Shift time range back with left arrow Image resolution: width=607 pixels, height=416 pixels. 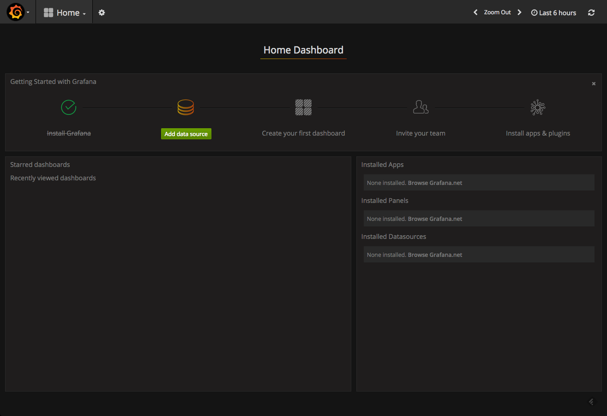475,12
